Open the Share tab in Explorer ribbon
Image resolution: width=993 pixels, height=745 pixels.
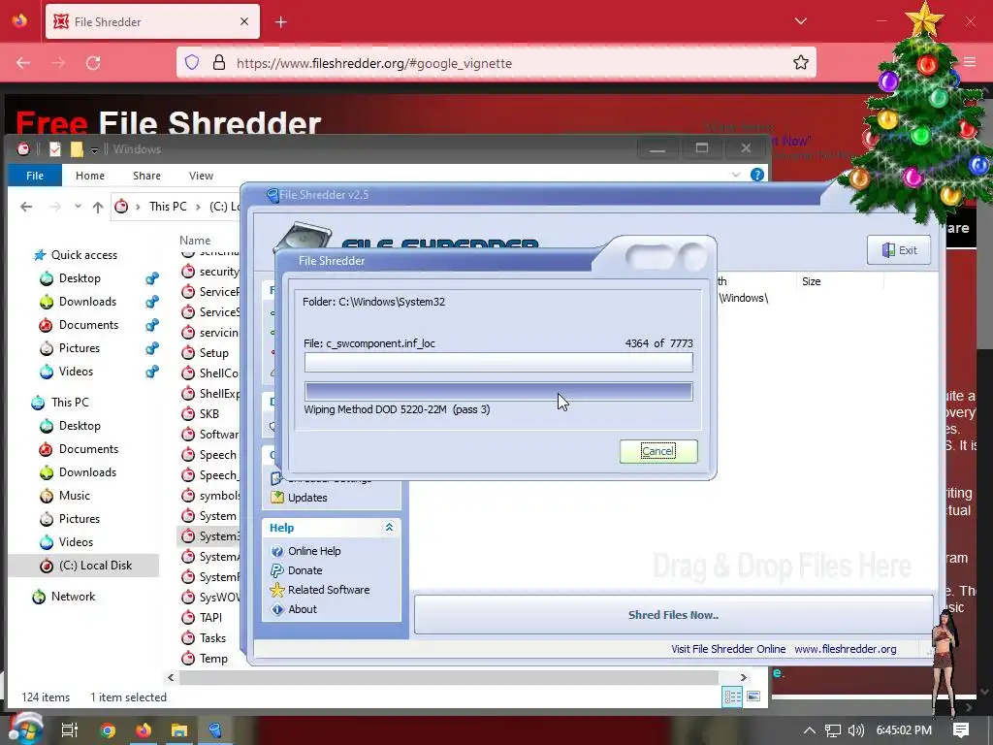pyautogui.click(x=146, y=176)
